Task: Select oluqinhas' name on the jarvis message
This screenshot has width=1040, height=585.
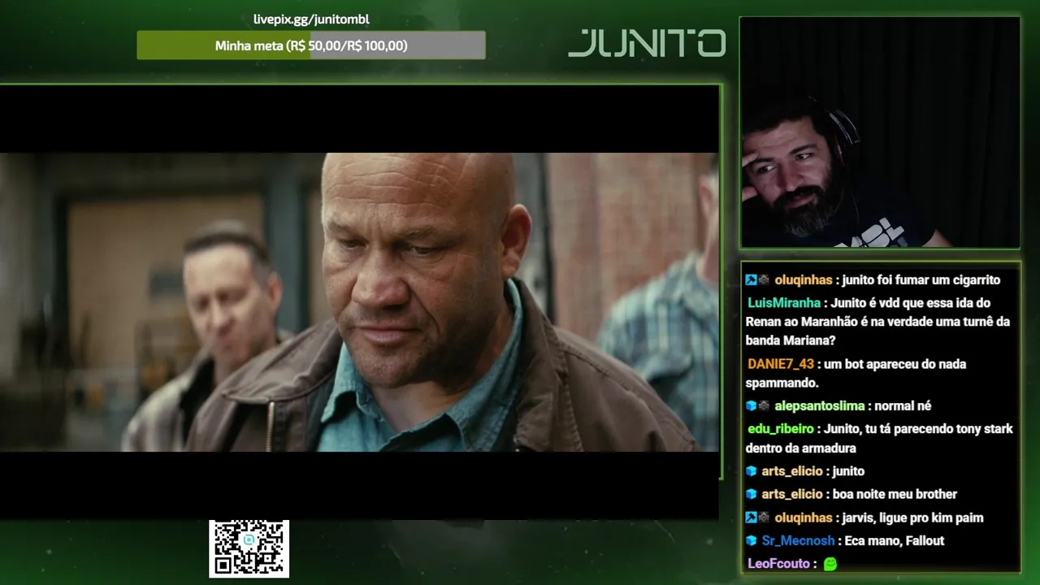Action: (x=804, y=518)
